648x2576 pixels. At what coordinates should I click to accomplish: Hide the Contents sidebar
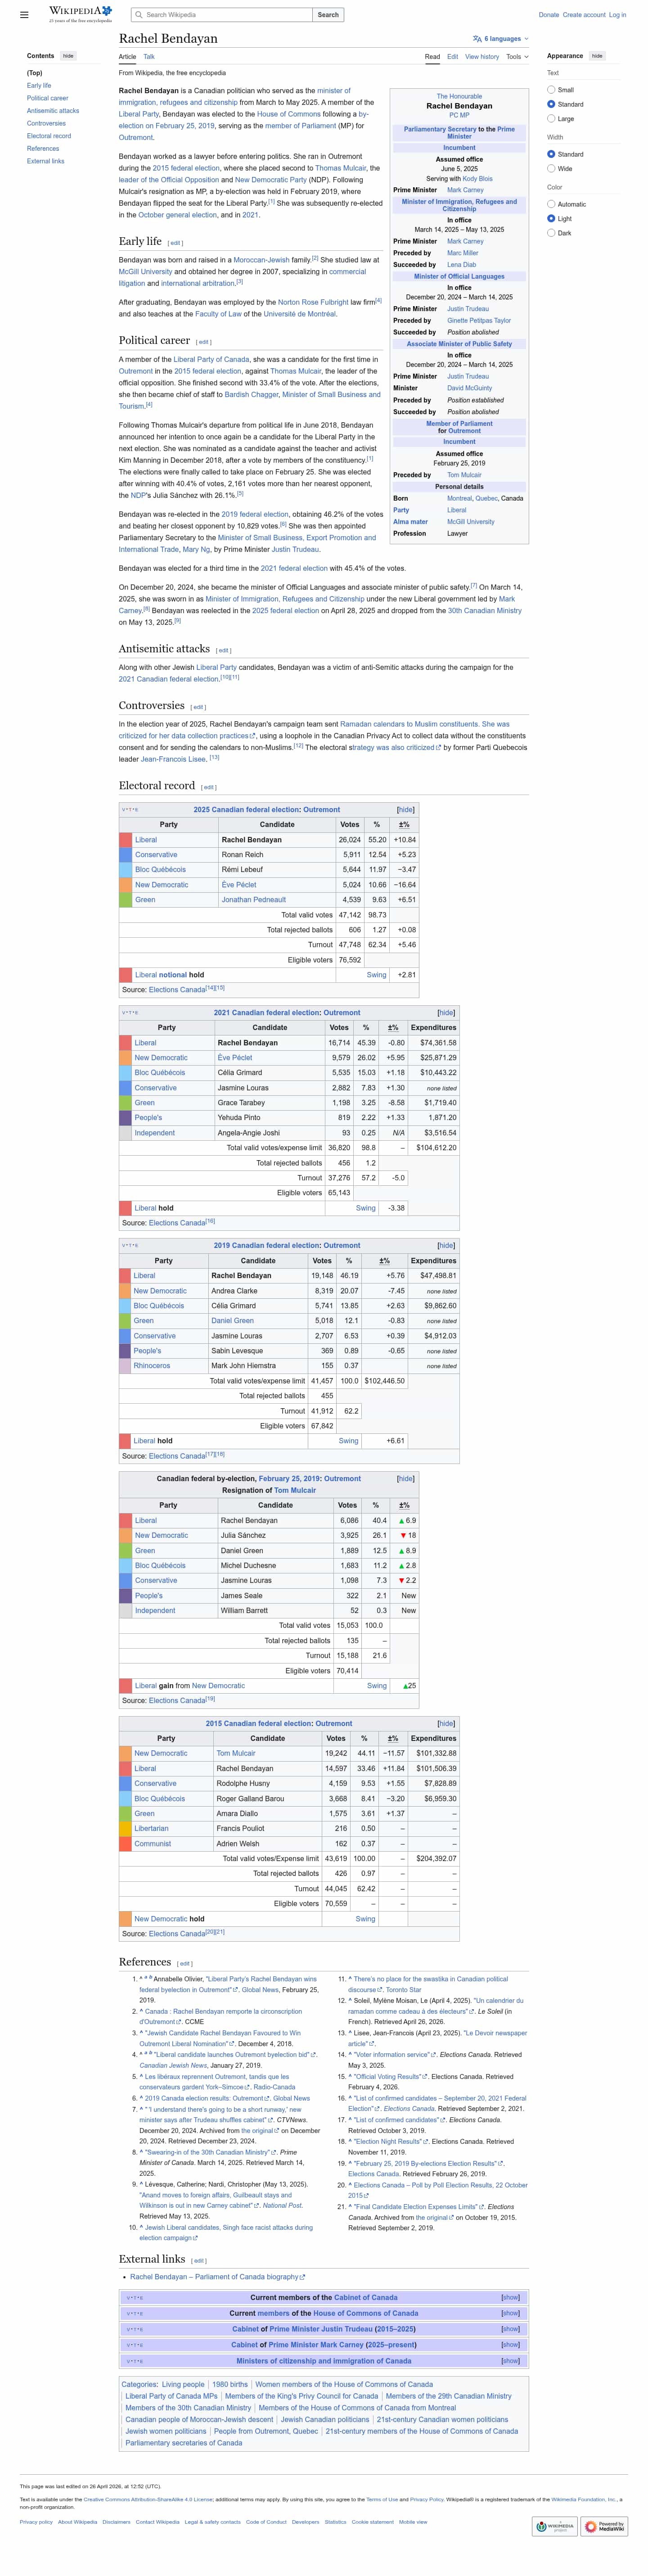(68, 56)
